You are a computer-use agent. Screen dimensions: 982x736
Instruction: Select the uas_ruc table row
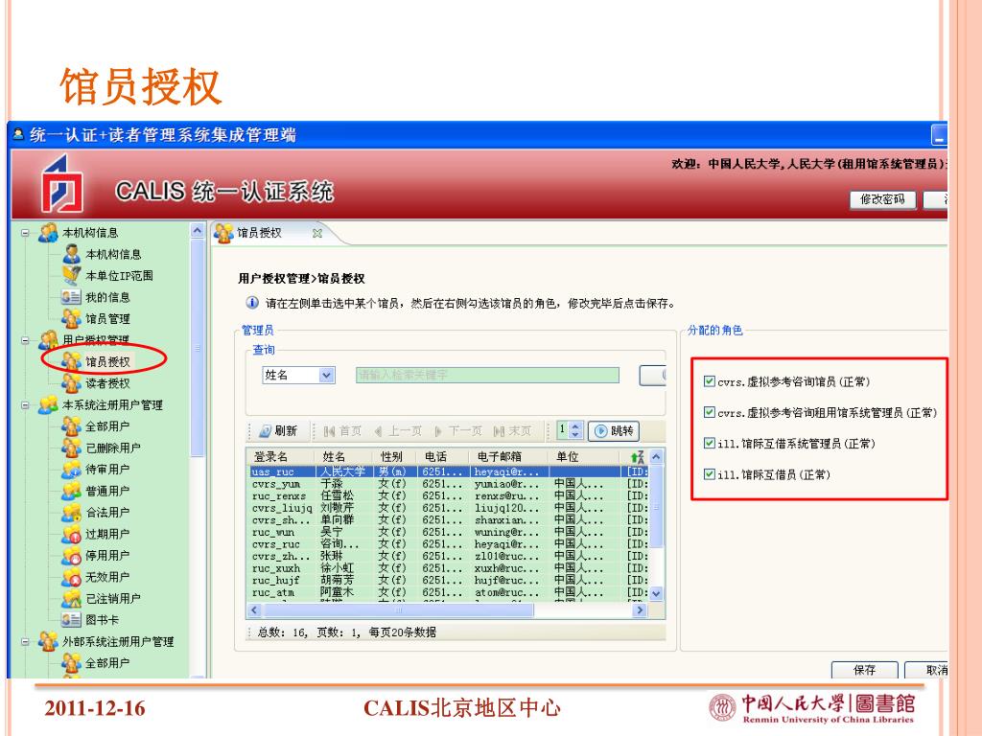point(449,471)
